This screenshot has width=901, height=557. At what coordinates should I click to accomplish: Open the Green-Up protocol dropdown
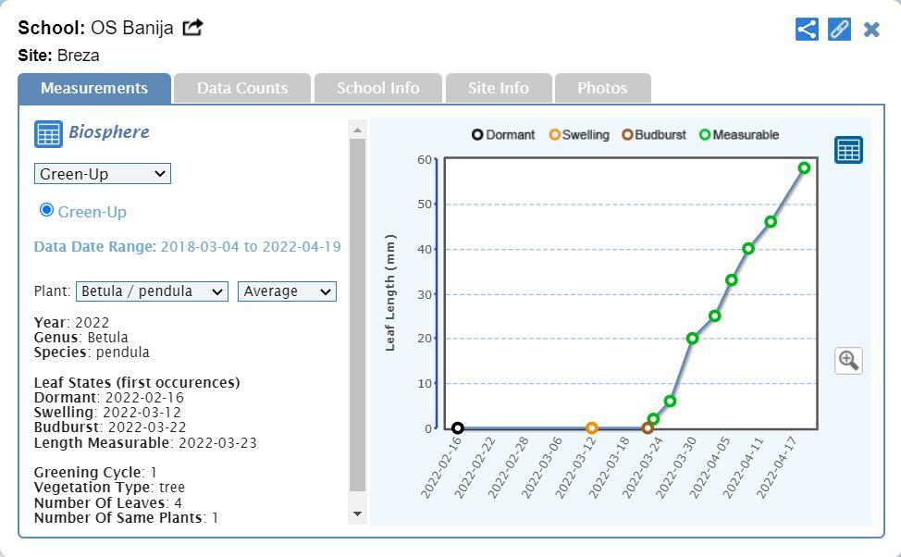click(103, 174)
